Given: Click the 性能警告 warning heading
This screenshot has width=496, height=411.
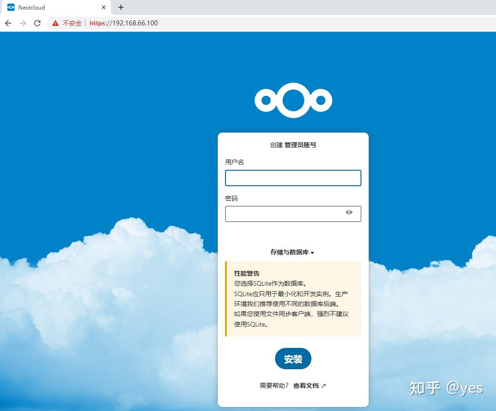Looking at the screenshot, I should coord(247,273).
